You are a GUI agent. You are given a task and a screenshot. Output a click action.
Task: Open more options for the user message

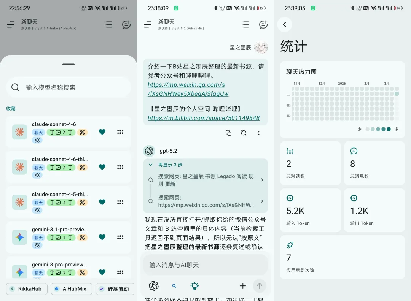pyautogui.click(x=259, y=133)
